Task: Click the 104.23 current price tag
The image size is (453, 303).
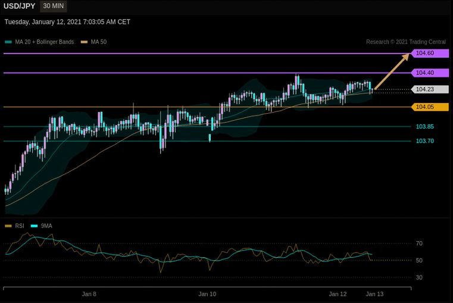Action: (430, 89)
